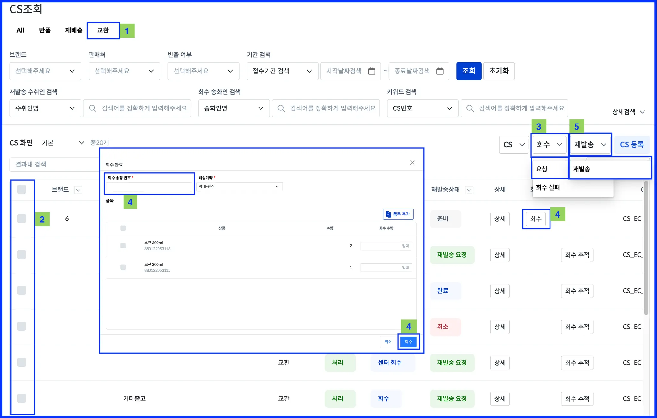This screenshot has width=657, height=418.
Task: Click the 조회 search button
Action: coord(468,71)
